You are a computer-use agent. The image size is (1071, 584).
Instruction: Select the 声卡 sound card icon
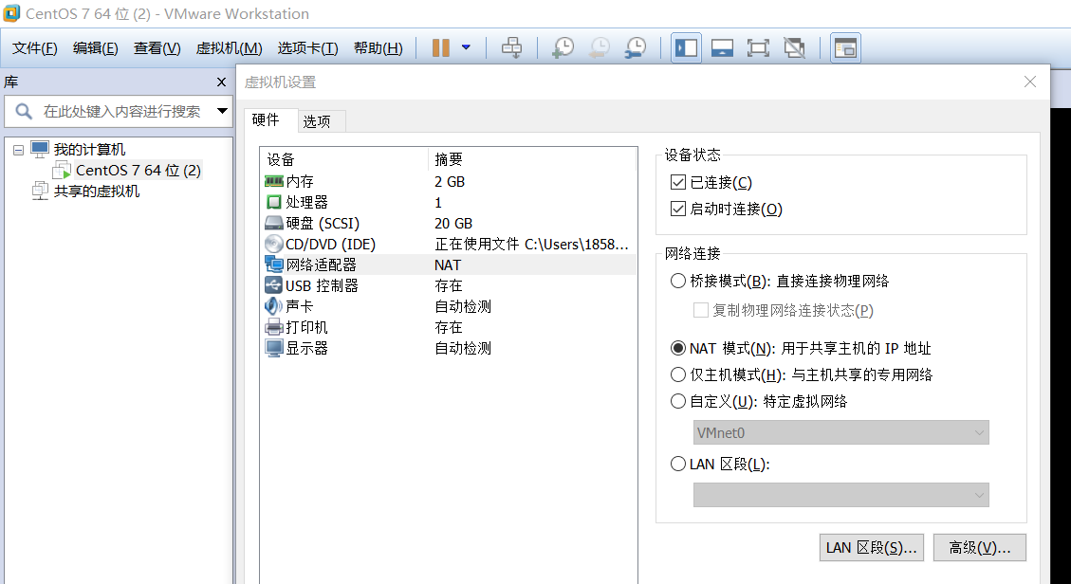[274, 306]
